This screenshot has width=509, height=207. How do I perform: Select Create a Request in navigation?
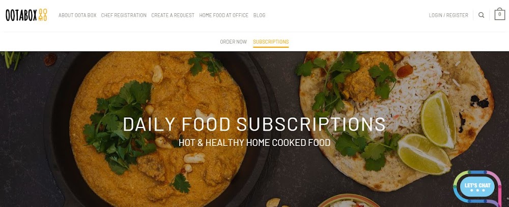pos(173,15)
